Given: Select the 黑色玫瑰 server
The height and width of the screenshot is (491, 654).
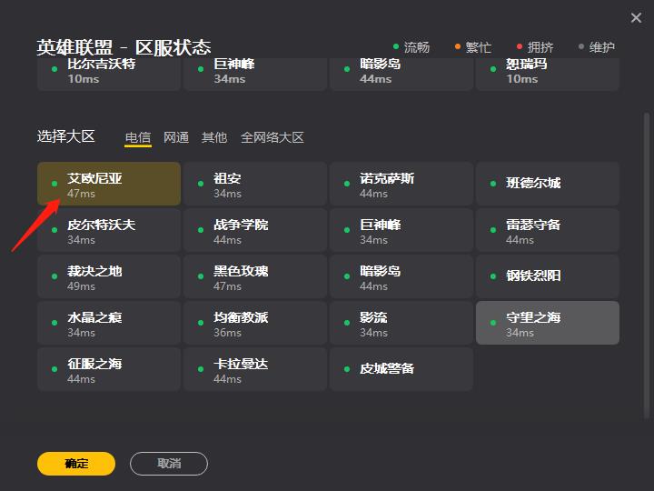Looking at the screenshot, I should pyautogui.click(x=255, y=276).
